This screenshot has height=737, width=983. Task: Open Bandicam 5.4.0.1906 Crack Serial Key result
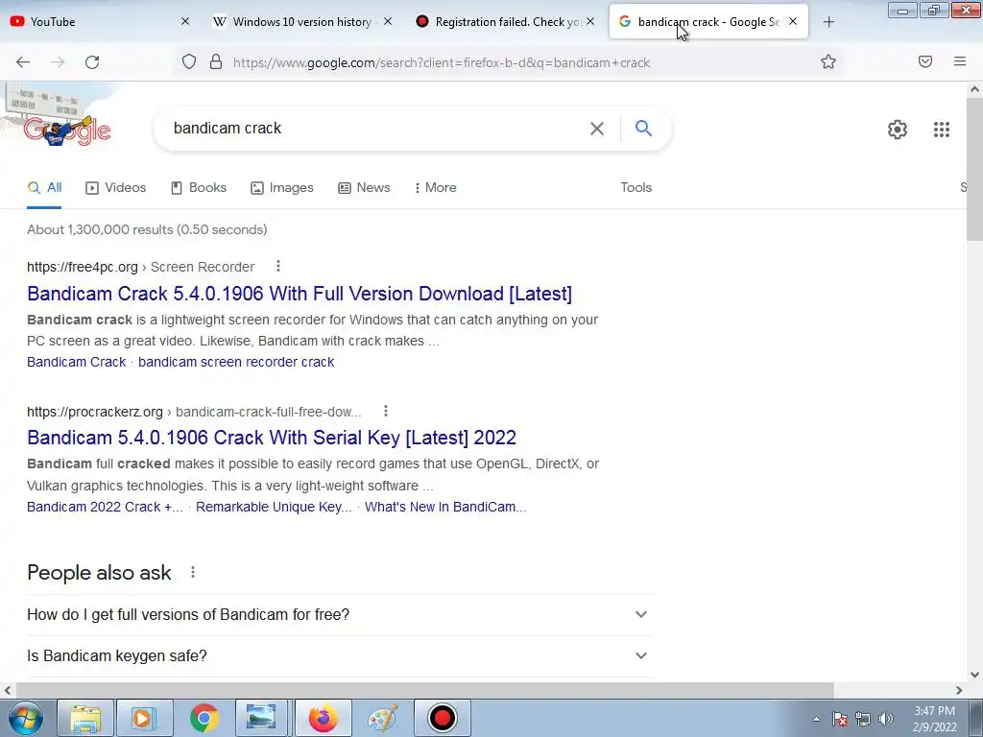click(272, 438)
